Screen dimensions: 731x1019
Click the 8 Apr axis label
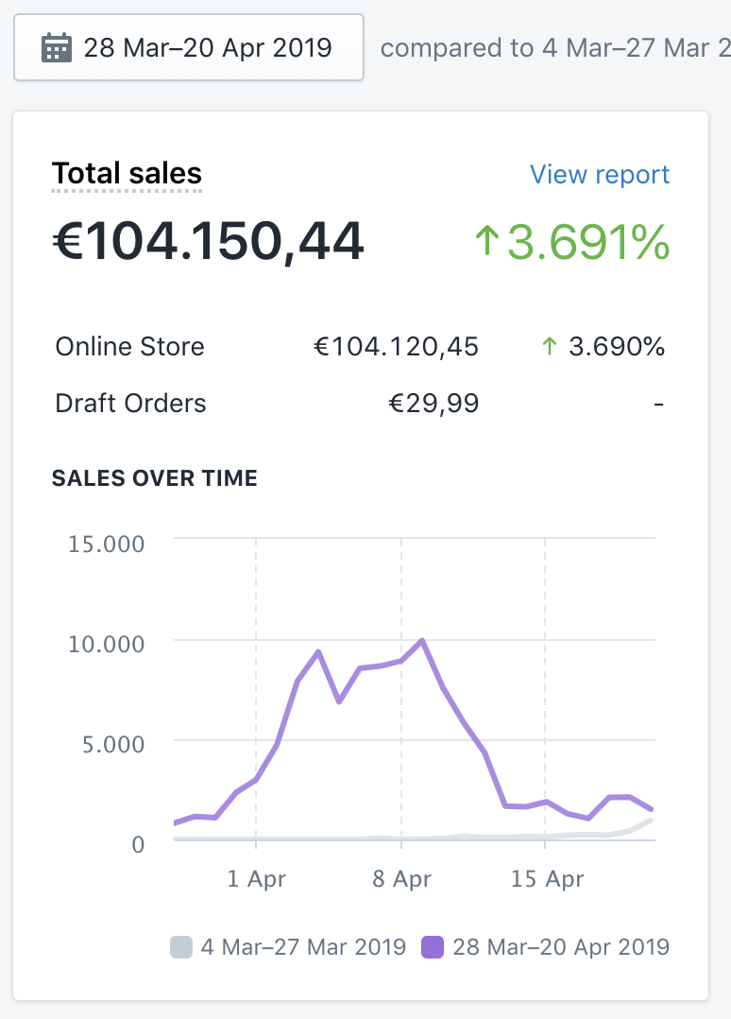point(401,879)
